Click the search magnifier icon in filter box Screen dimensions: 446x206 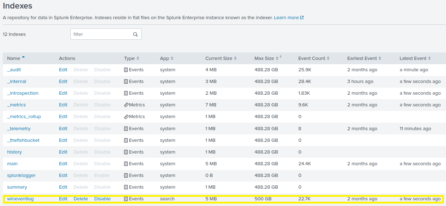click(135, 34)
